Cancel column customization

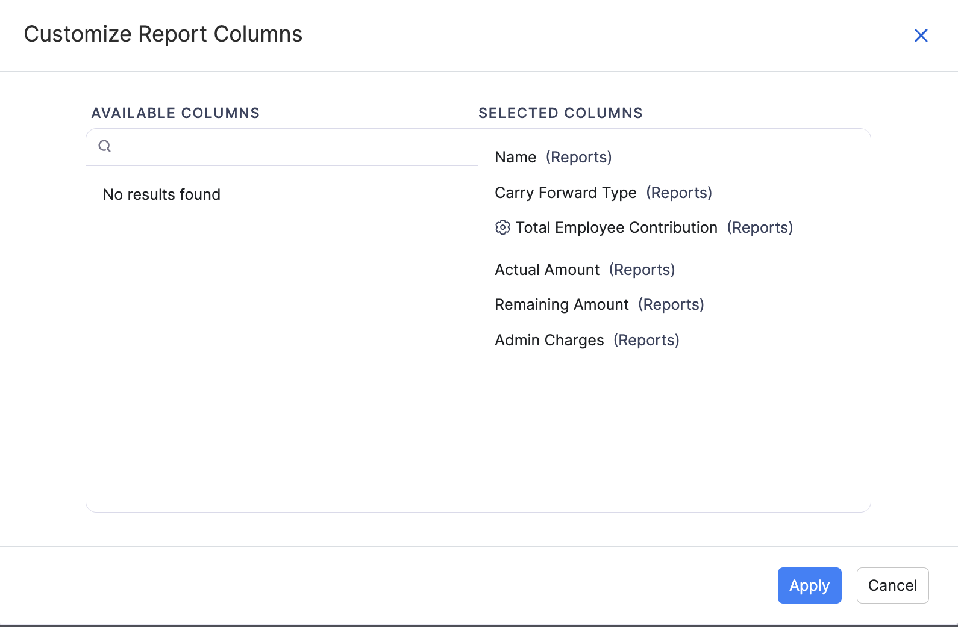tap(892, 585)
